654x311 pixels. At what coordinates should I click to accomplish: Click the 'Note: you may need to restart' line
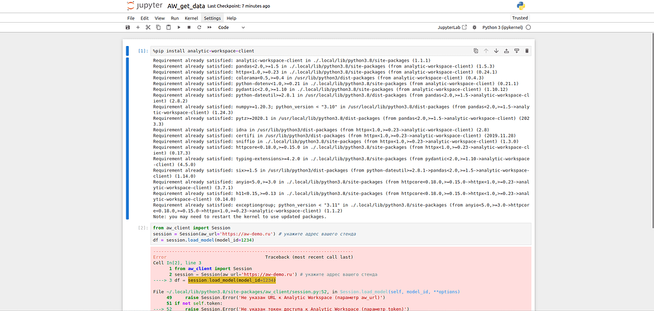click(240, 217)
